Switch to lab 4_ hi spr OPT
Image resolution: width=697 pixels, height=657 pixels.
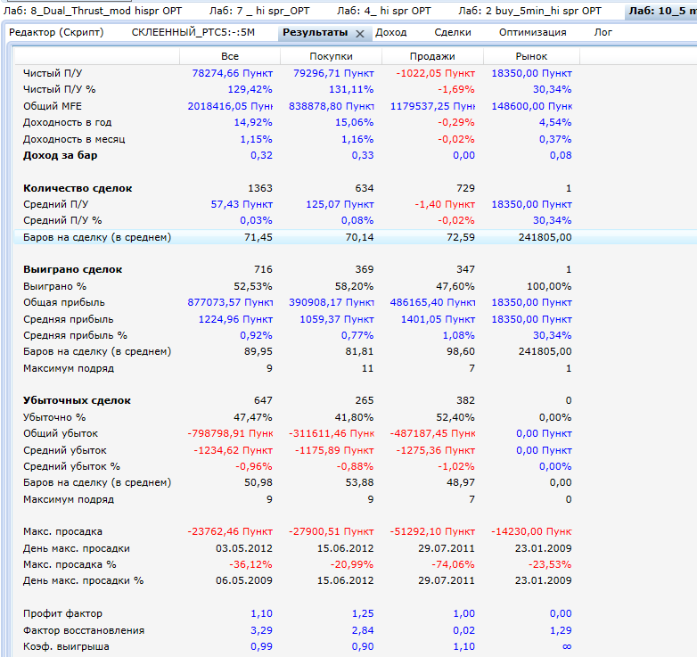383,11
